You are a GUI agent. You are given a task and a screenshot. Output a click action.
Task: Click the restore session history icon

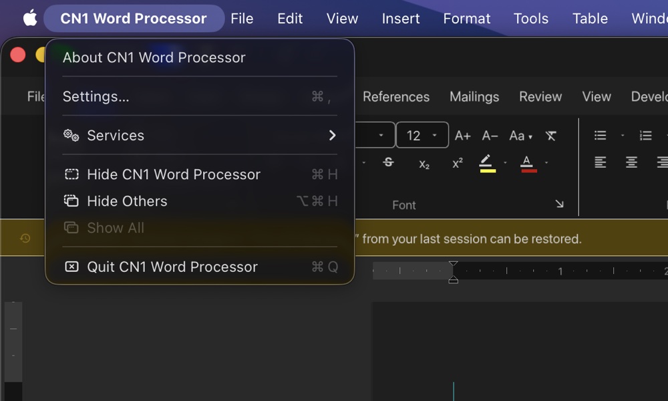[x=25, y=238]
